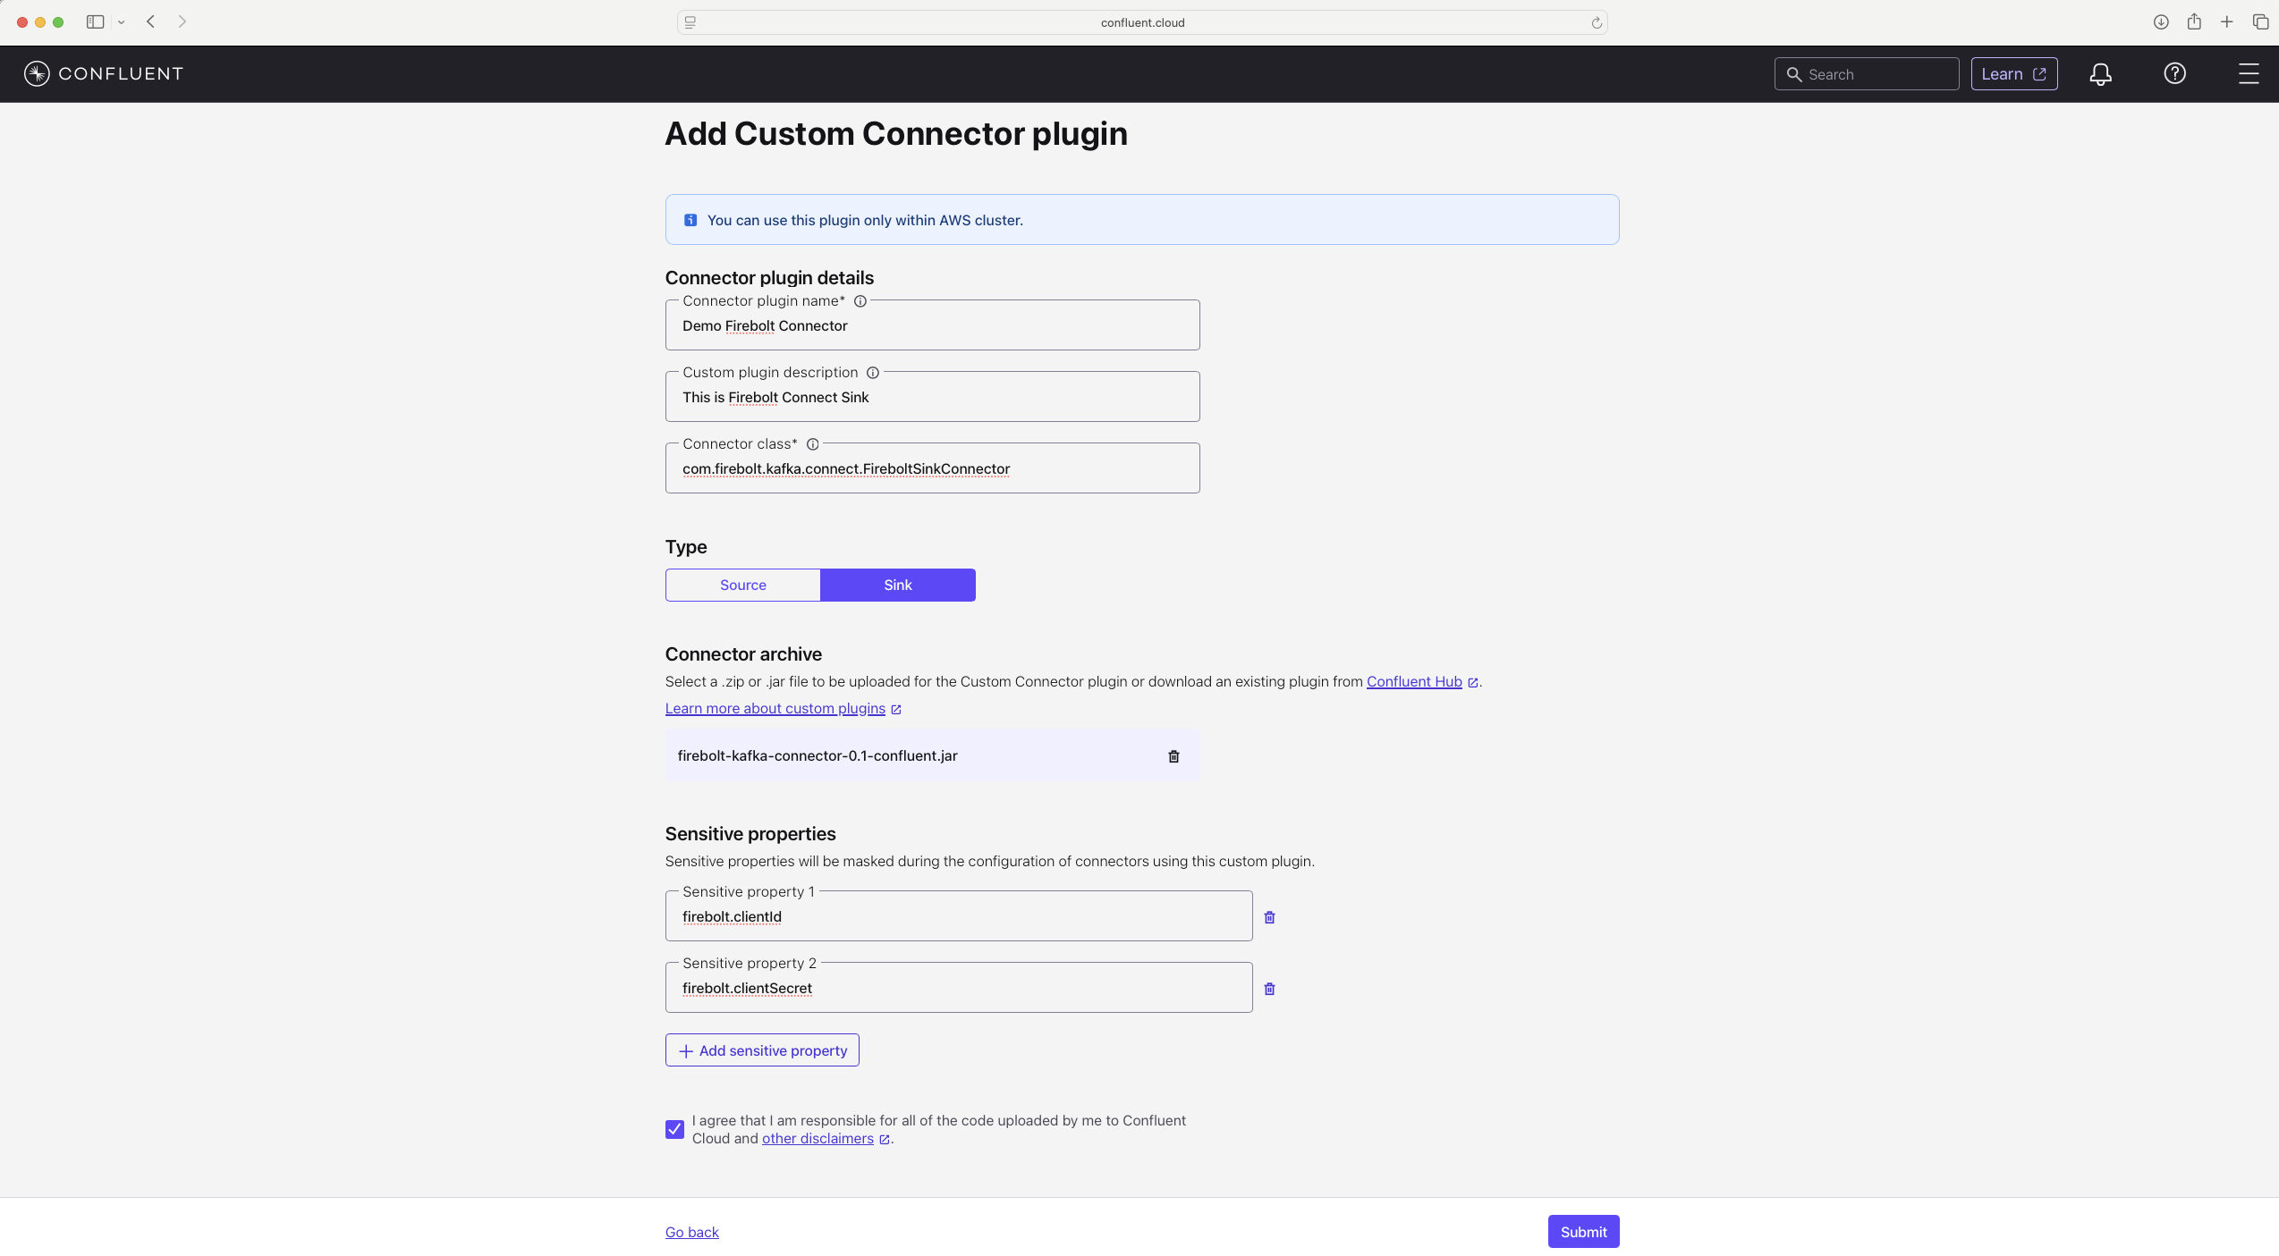Click the Submit button
The image size is (2279, 1256).
1583,1232
